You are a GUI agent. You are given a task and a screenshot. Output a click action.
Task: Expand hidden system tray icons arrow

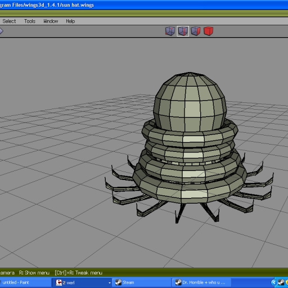pos(274,282)
